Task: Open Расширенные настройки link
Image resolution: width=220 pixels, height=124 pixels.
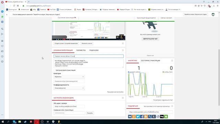Action: tap(115, 92)
